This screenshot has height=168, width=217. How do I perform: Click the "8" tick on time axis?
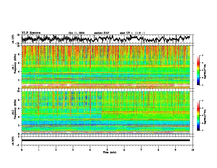(158, 150)
